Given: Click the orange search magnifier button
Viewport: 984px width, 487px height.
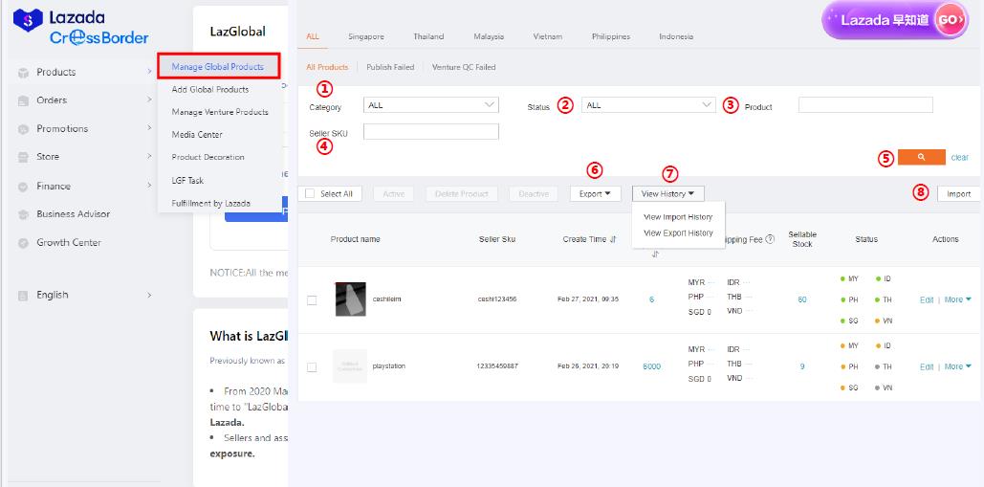Looking at the screenshot, I should (921, 157).
